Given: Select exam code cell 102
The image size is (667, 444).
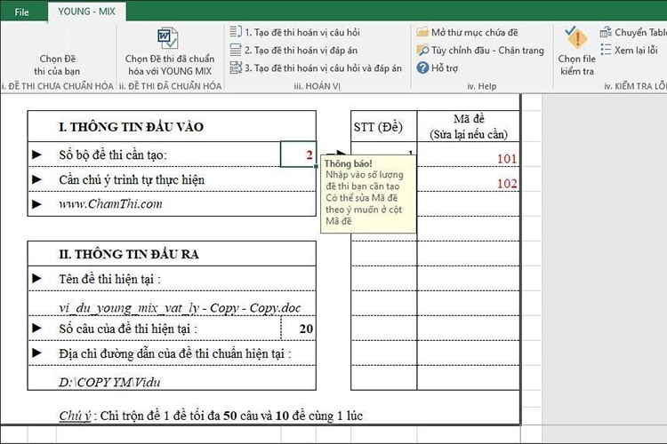Looking at the screenshot, I should pos(469,179).
